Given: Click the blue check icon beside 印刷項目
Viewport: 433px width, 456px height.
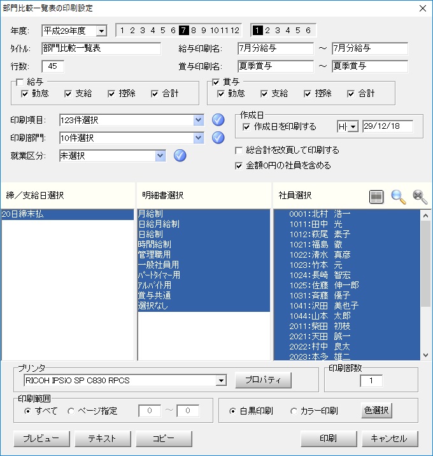Looking at the screenshot, I should point(218,120).
